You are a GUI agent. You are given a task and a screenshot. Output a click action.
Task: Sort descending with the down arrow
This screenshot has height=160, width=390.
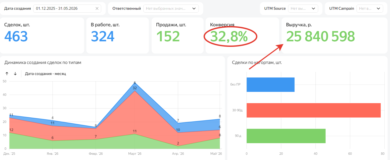pyautogui.click(x=15, y=74)
